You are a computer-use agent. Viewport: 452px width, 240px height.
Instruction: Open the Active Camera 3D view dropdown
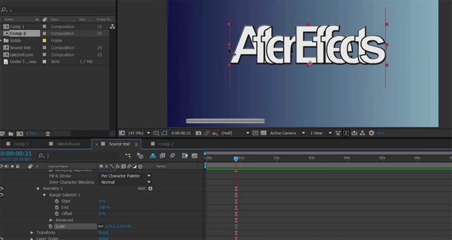[x=287, y=133]
